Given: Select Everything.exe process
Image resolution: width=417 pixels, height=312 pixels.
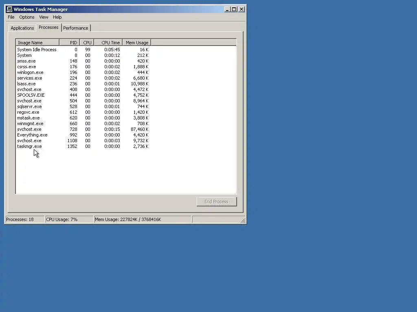Looking at the screenshot, I should click(x=83, y=135).
